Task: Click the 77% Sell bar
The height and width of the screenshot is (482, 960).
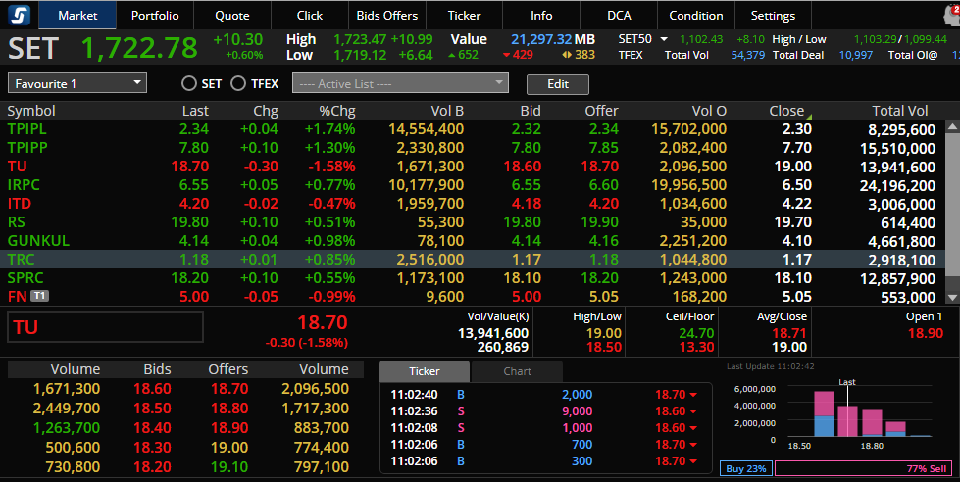Action: tap(864, 468)
